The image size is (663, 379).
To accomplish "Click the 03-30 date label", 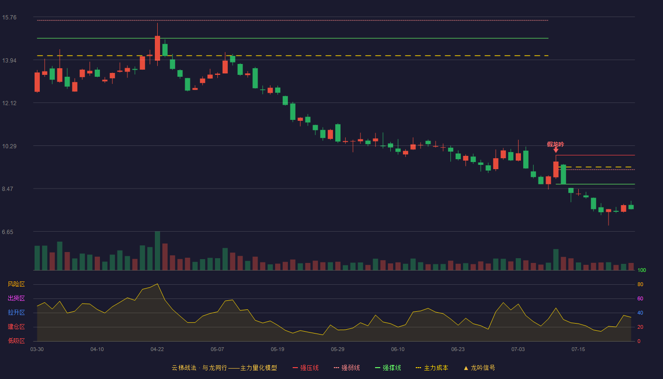I will click(x=37, y=349).
